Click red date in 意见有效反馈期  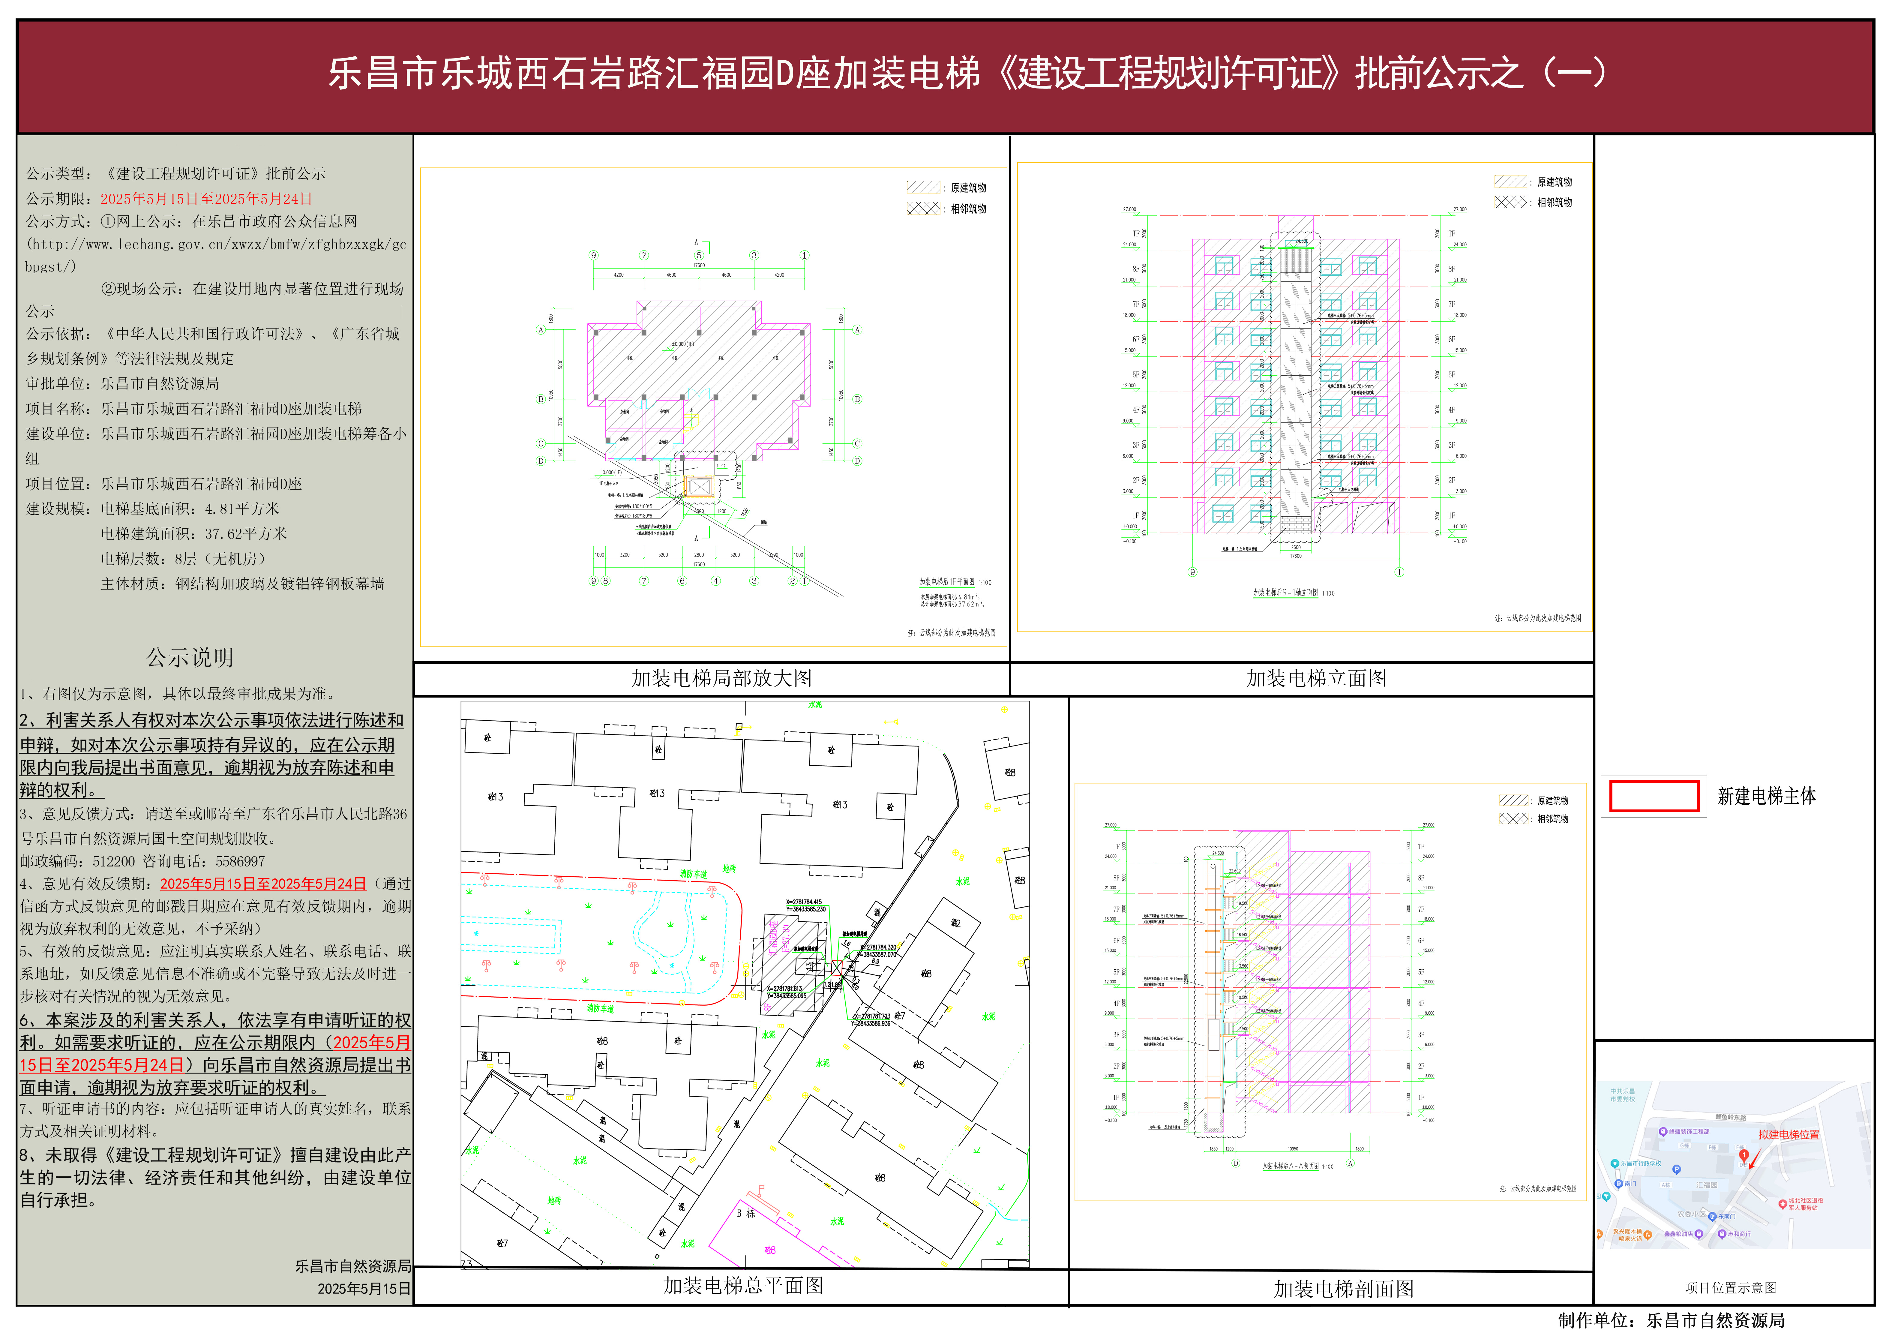click(x=263, y=884)
